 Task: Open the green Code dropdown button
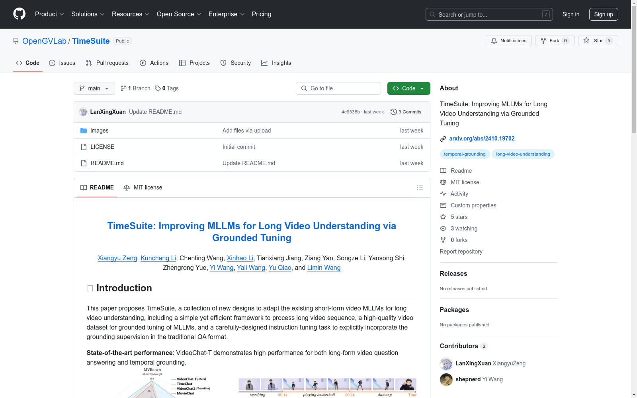(x=408, y=88)
